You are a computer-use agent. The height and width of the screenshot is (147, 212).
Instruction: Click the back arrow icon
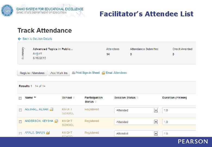20,39
